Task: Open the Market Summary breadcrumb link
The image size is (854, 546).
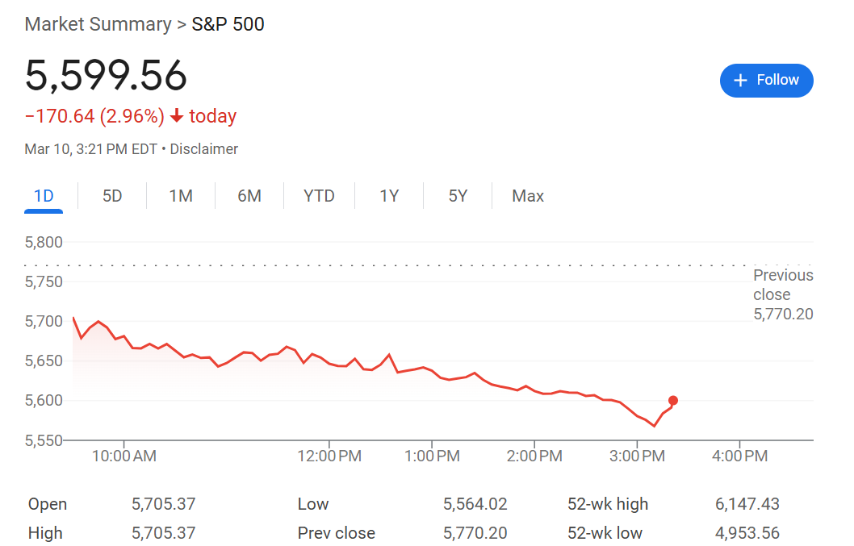Action: 98,24
